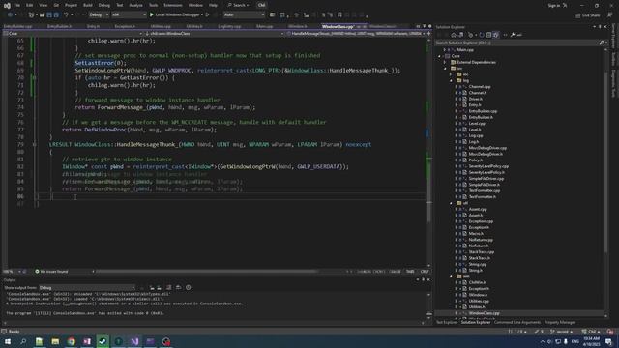Open the Edit menu
619x348 pixels.
point(30,5)
